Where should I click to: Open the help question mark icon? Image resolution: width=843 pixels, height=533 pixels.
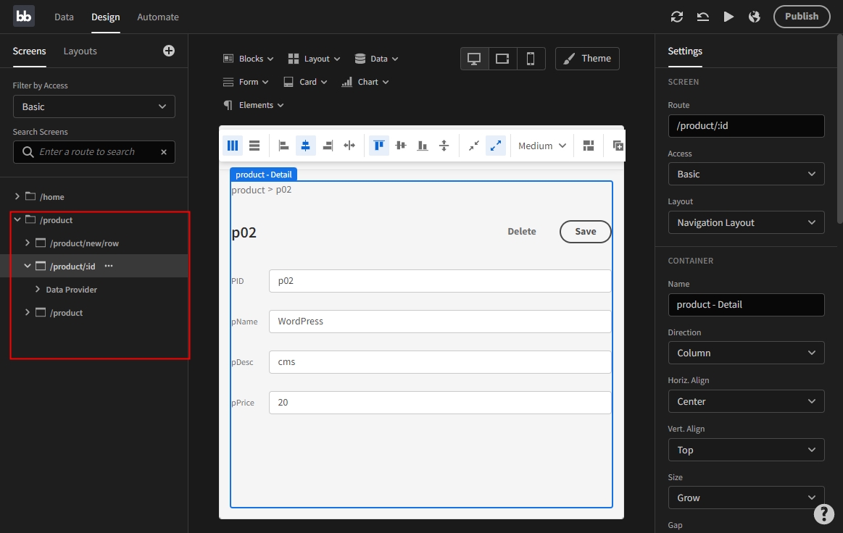point(823,513)
